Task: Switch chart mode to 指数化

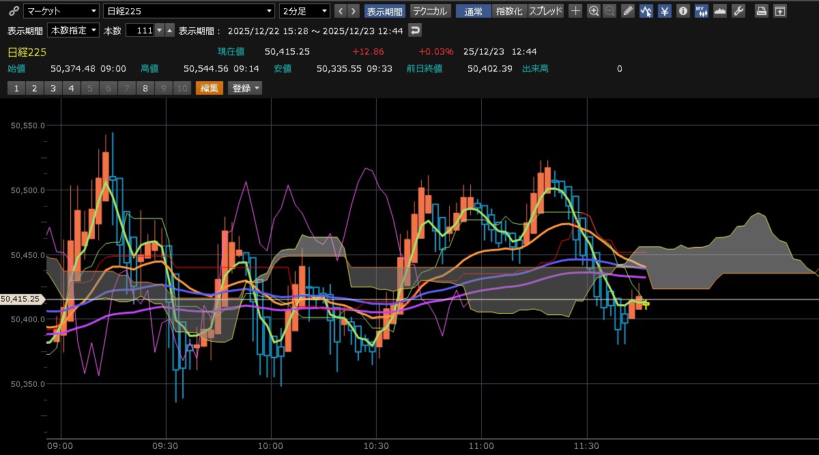Action: [x=511, y=11]
